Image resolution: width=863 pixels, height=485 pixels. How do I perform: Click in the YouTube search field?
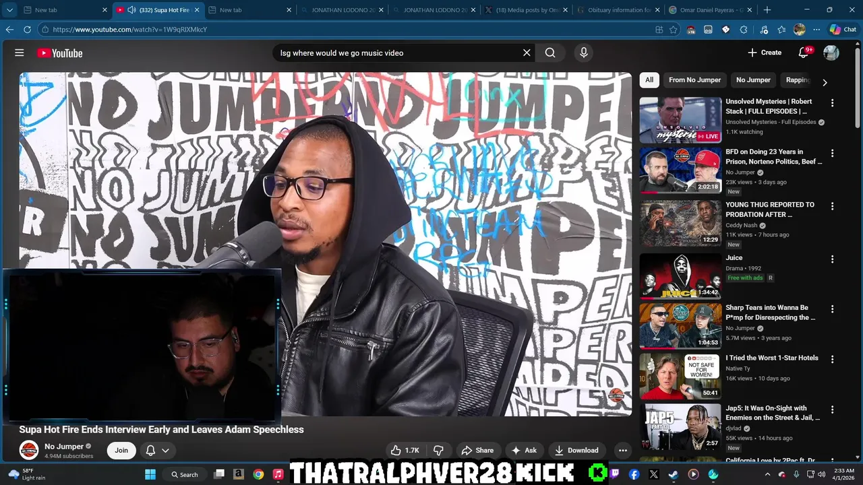pyautogui.click(x=396, y=53)
